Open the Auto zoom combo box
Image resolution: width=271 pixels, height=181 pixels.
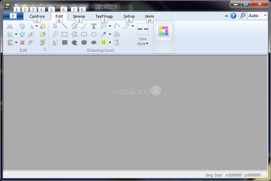pyautogui.click(x=258, y=16)
